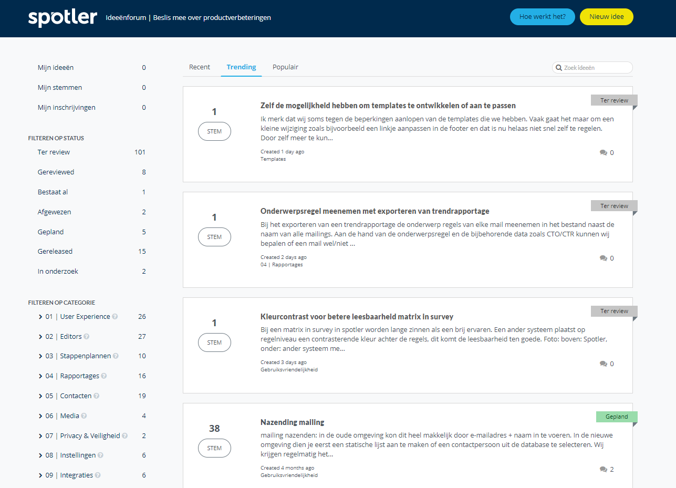Click comment icon on templates idea
This screenshot has height=488, width=676.
click(603, 153)
